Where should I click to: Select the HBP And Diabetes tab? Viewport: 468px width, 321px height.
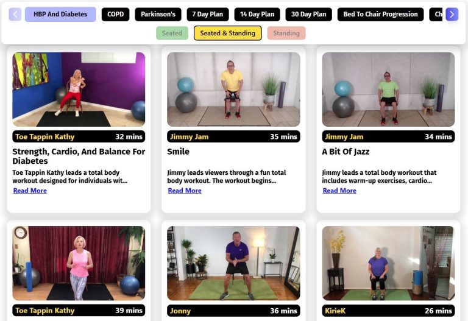click(x=60, y=15)
